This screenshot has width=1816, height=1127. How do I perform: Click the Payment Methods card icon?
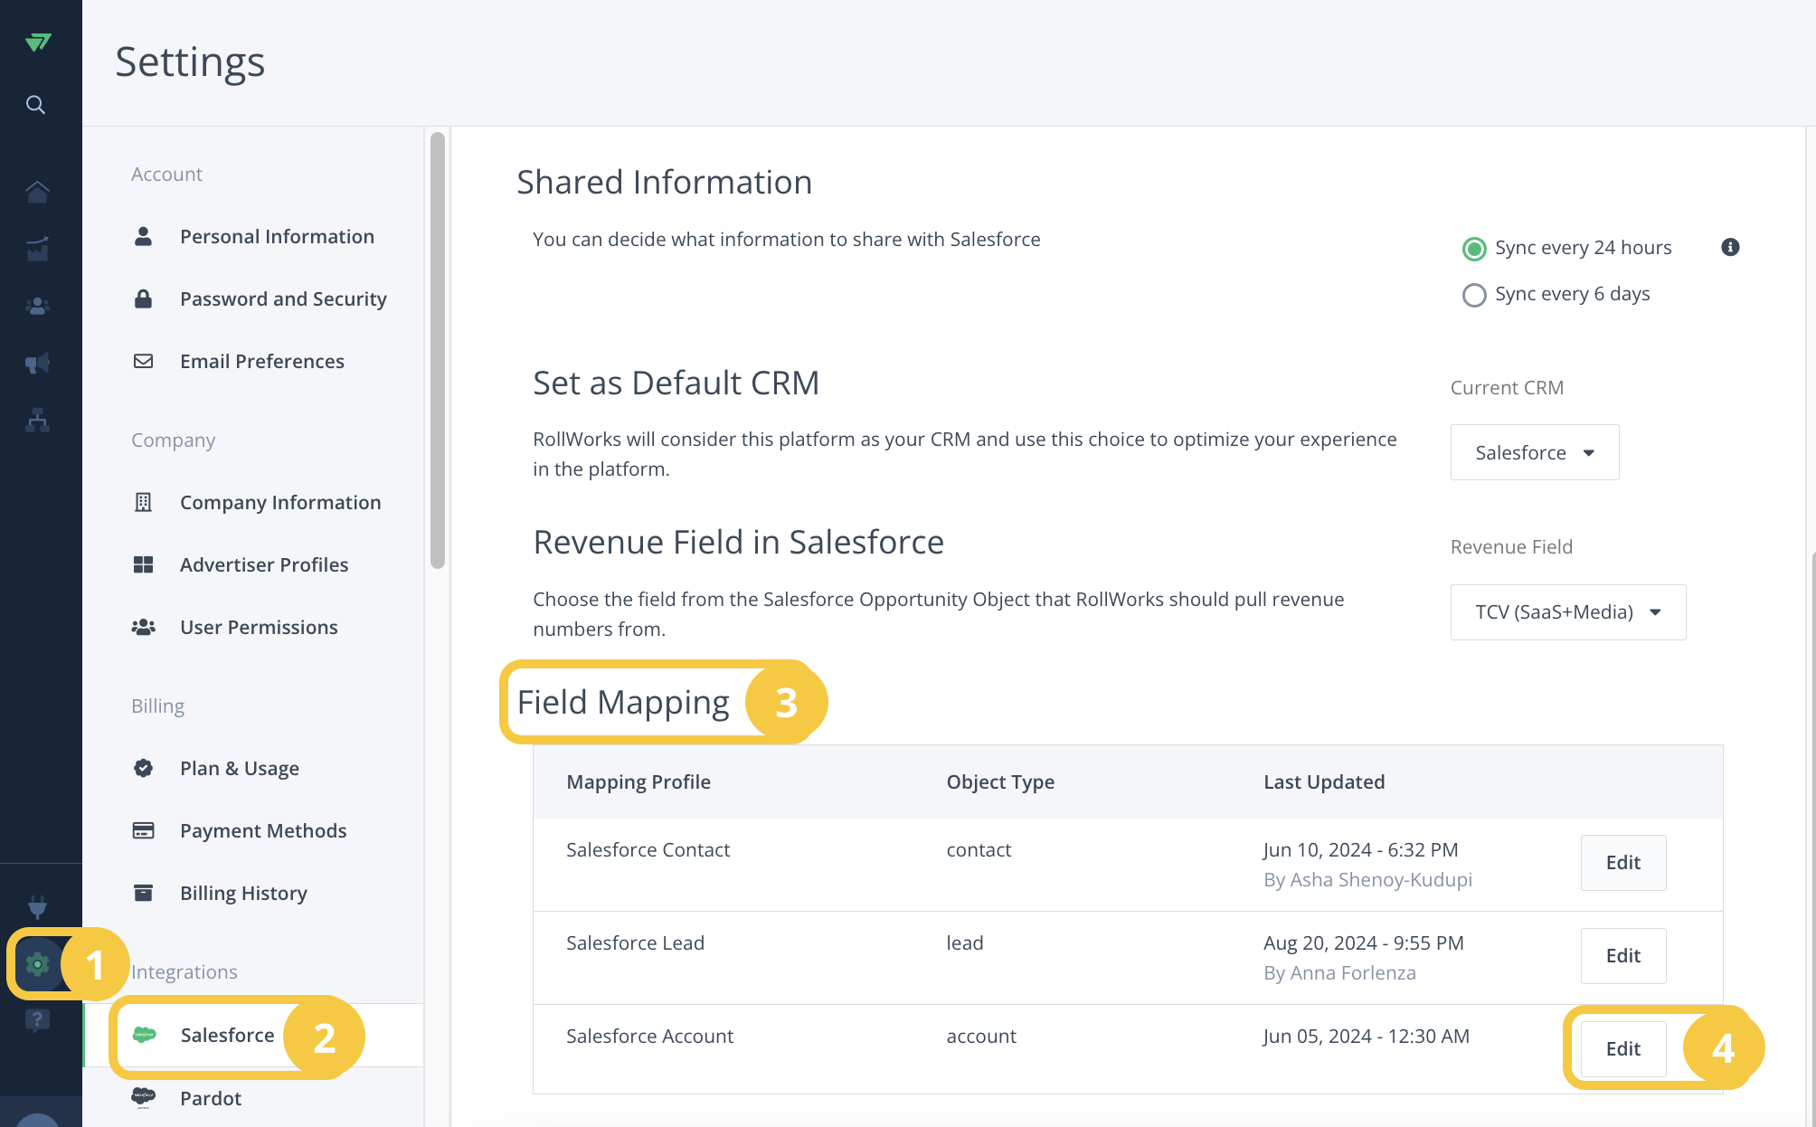click(143, 830)
